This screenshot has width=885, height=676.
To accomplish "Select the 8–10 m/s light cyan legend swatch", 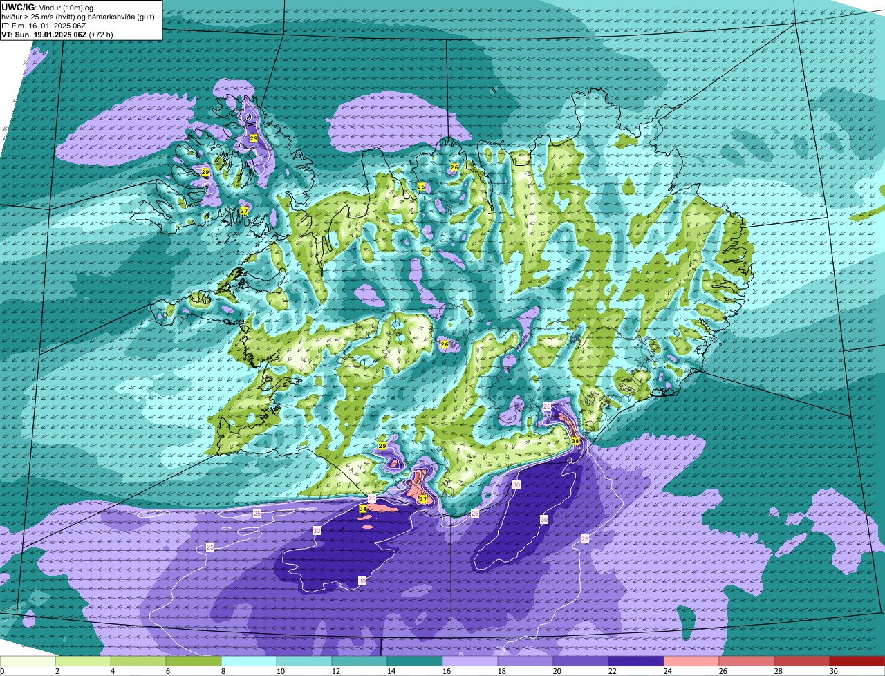I will pos(249,661).
